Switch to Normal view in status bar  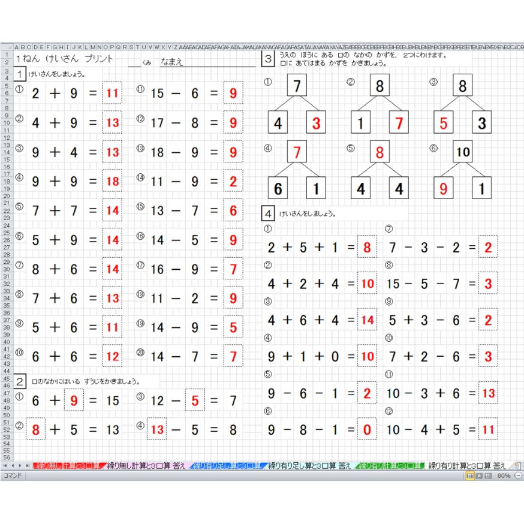click(470, 475)
